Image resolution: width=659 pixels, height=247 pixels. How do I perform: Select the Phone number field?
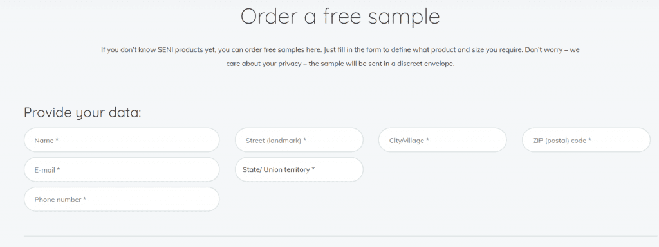[x=122, y=200]
